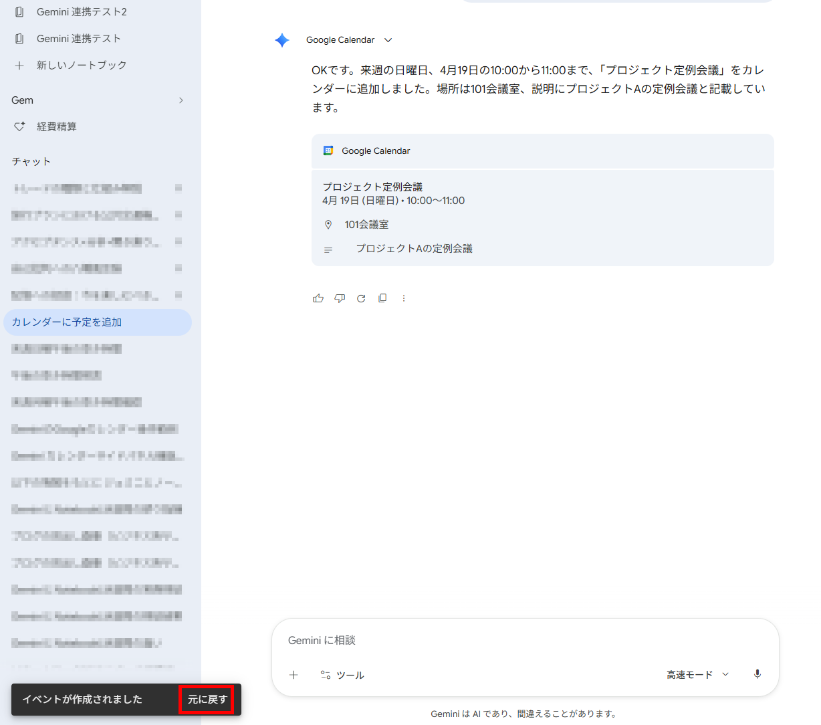Click 元に戻す to undo event creation
821x725 pixels.
coord(207,700)
